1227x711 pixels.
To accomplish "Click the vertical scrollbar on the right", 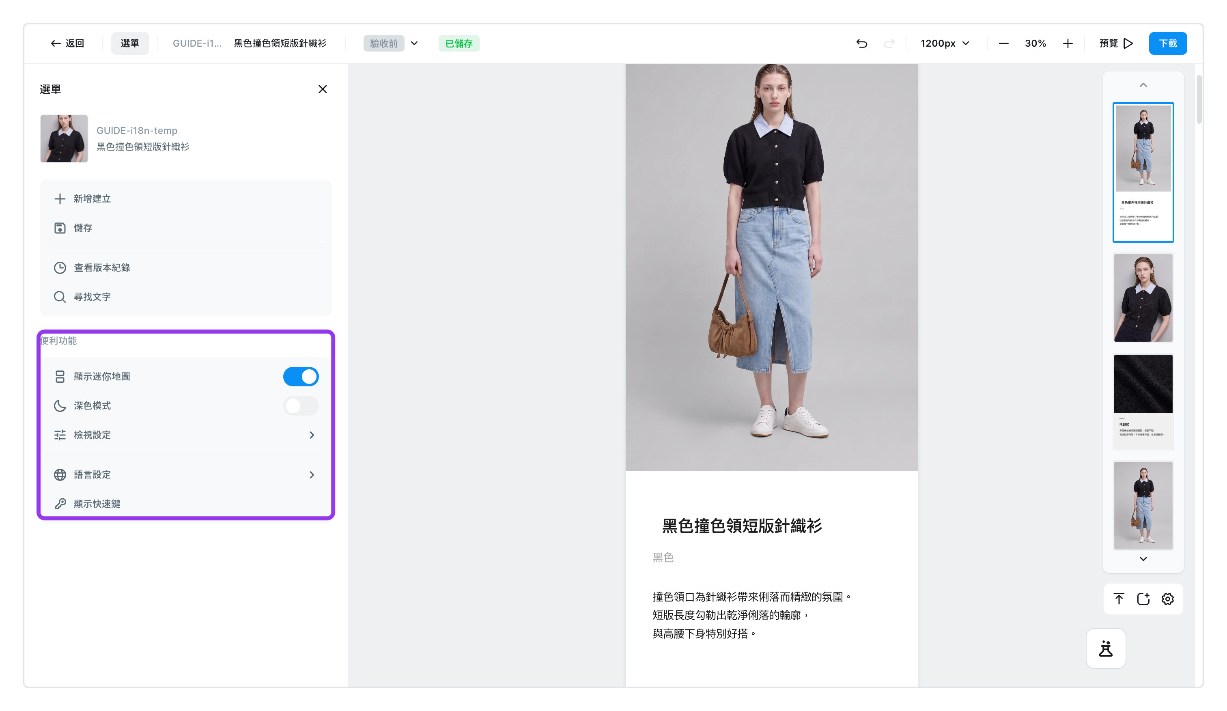I will [x=1199, y=99].
